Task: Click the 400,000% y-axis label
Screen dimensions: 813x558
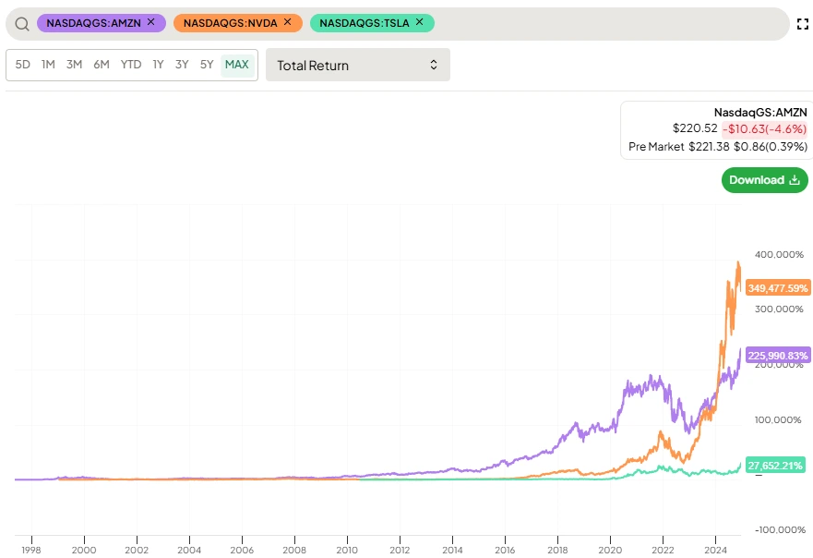Action: point(779,254)
